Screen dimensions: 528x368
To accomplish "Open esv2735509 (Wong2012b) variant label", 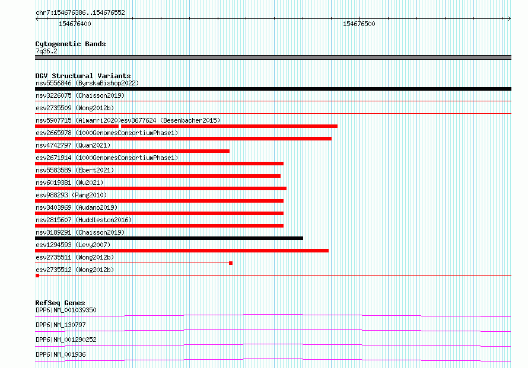I will [75, 108].
